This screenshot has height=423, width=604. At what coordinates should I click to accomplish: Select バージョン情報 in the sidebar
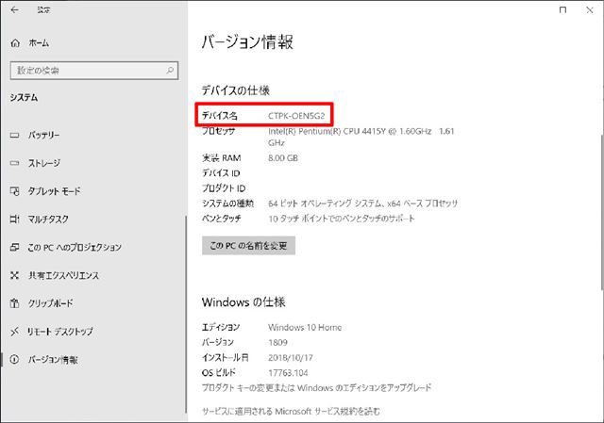coord(53,360)
